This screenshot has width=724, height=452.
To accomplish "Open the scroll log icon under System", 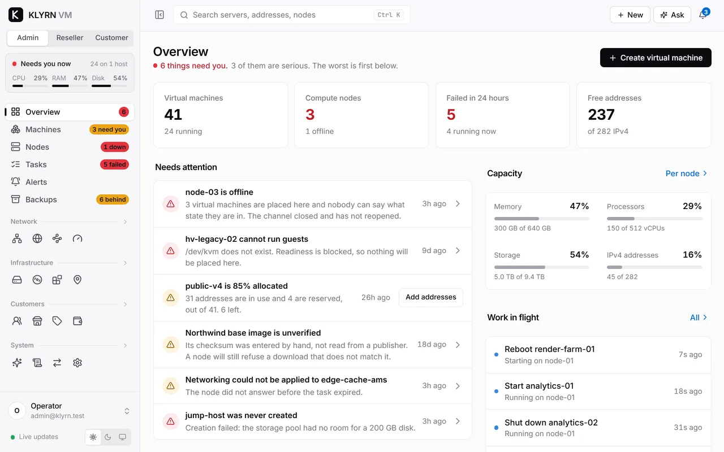I will 37,363.
